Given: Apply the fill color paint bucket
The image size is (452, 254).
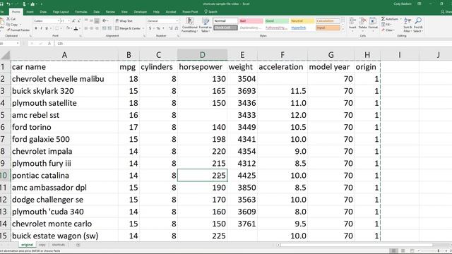Looking at the screenshot, I should [68, 28].
